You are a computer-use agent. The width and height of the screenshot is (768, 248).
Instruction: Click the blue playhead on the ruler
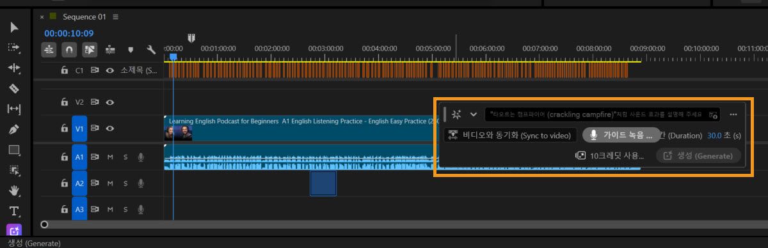(x=173, y=57)
